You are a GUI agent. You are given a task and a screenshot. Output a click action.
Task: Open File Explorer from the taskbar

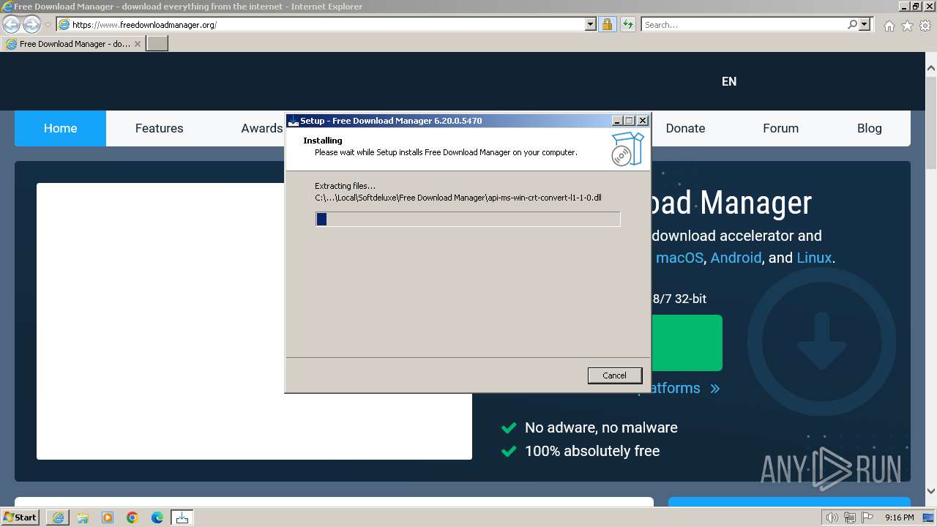pyautogui.click(x=83, y=517)
